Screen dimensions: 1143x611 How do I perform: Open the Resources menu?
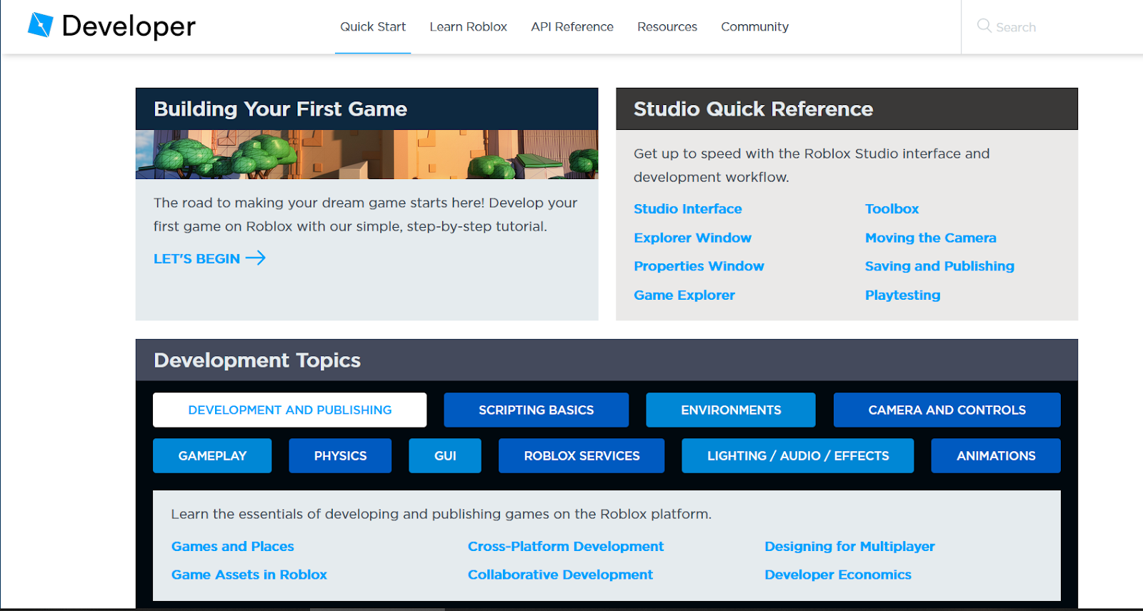(x=667, y=26)
